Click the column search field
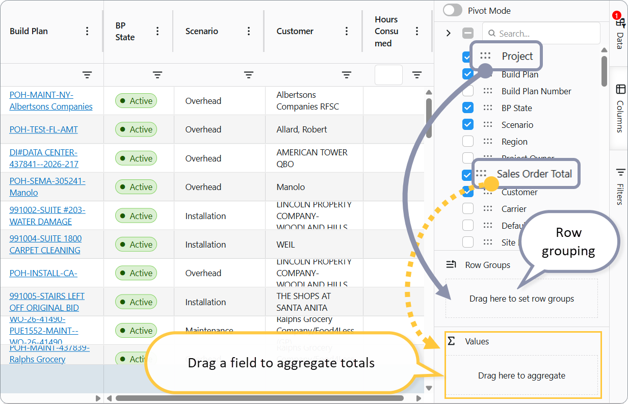 click(541, 33)
